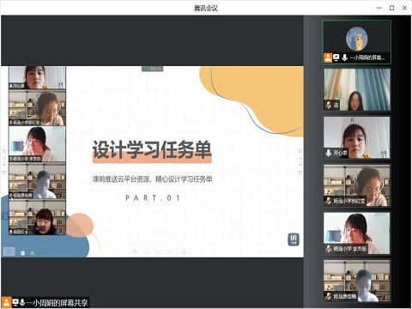Click the orange host icon in top participant tile
The height and width of the screenshot is (309, 412).
(328, 58)
